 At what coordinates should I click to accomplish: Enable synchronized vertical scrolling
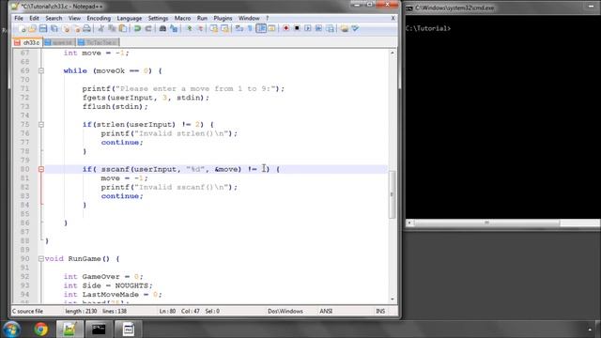tap(214, 29)
